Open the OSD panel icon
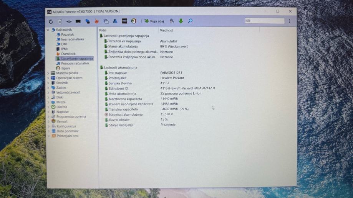This screenshot has height=198, width=353. [x=124, y=21]
